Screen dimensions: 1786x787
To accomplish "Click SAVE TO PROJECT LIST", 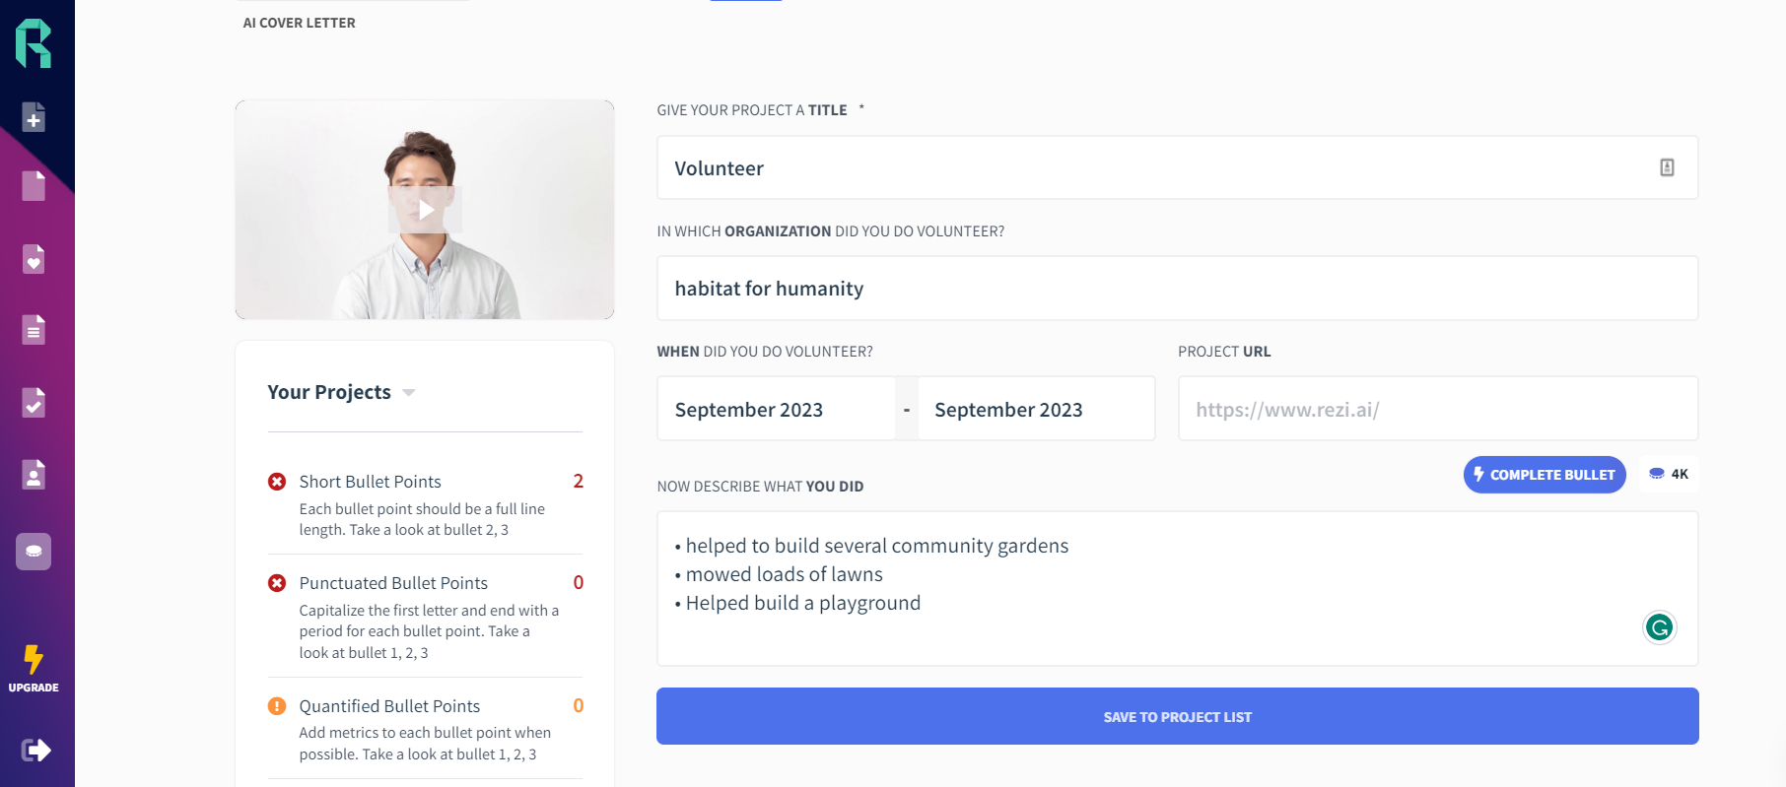I will tap(1178, 716).
